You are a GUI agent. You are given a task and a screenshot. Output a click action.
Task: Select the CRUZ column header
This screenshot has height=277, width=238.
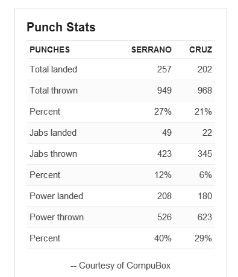pyautogui.click(x=201, y=49)
